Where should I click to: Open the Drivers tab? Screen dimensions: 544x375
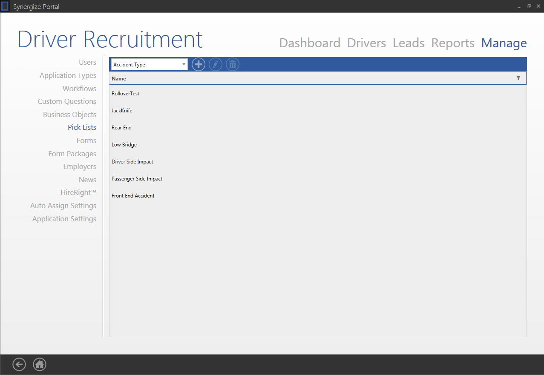(366, 43)
